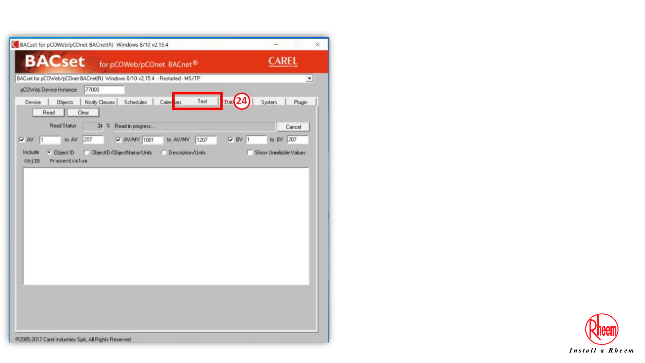Switch to the System tab
The width and height of the screenshot is (645, 363).
click(269, 102)
